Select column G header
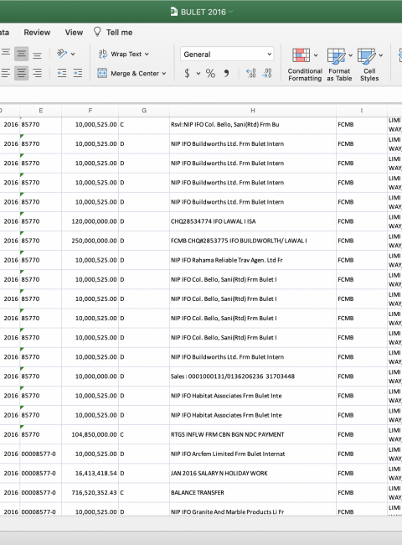Image resolution: width=402 pixels, height=545 pixels. point(144,111)
